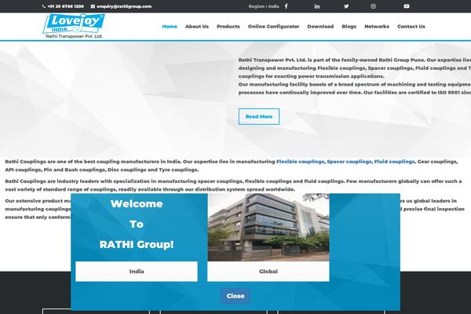Choose Global in the welcome popup
The width and height of the screenshot is (471, 314).
pos(268,272)
